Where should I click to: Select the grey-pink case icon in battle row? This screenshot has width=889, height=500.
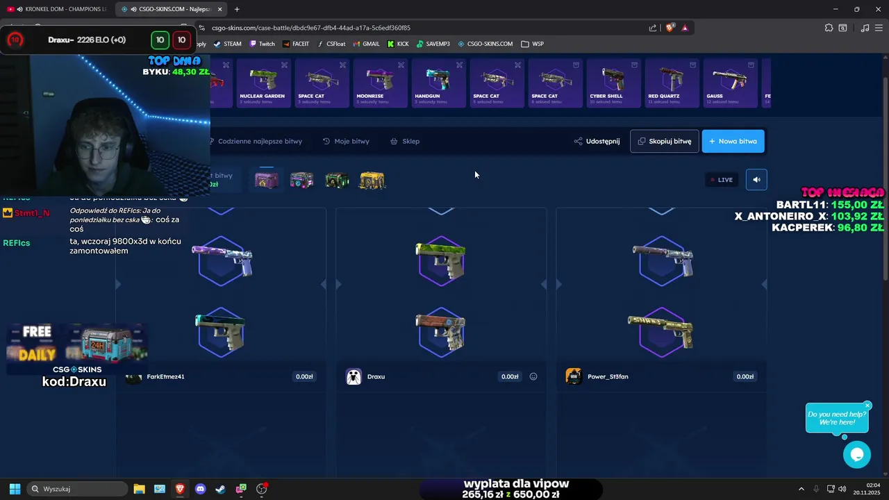(301, 181)
